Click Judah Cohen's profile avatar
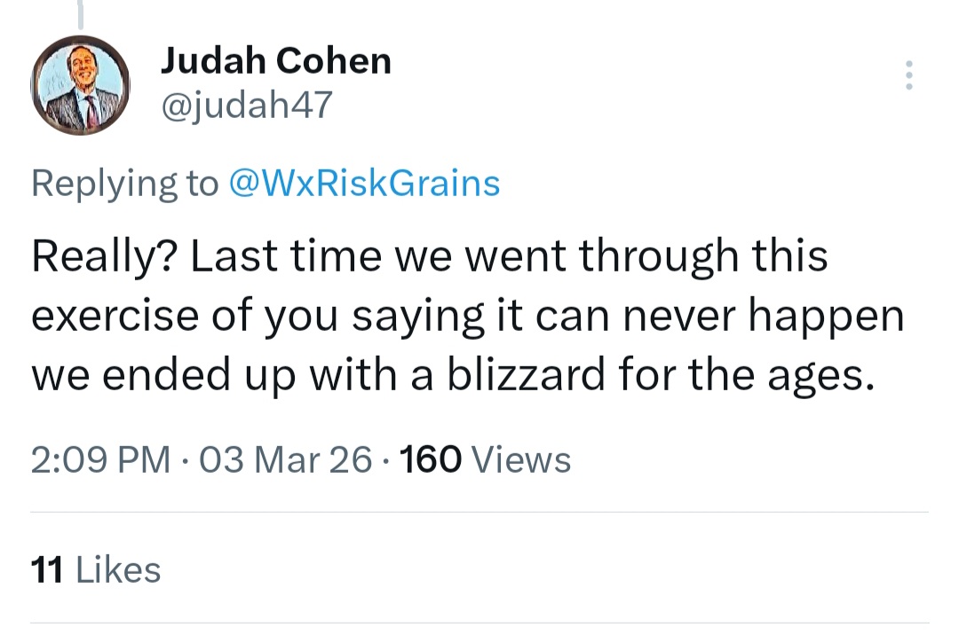The image size is (959, 635). tap(82, 86)
